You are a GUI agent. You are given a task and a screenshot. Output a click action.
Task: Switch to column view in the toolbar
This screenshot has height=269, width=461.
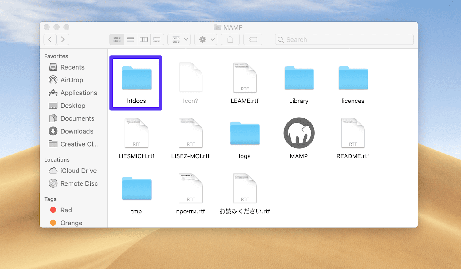(144, 39)
